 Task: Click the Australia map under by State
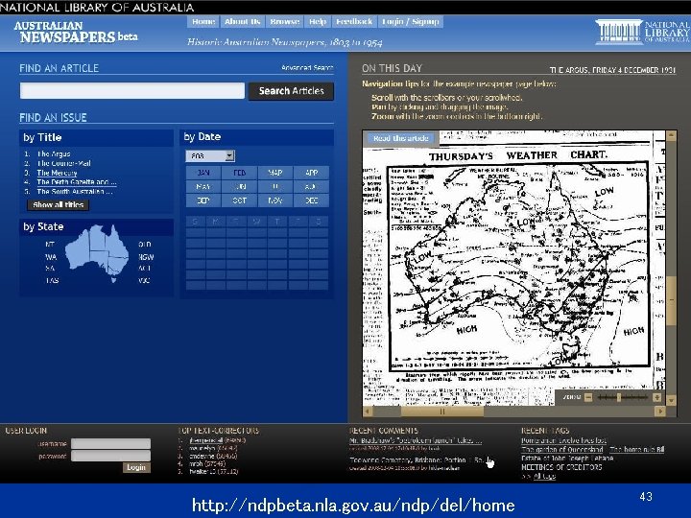coord(97,253)
